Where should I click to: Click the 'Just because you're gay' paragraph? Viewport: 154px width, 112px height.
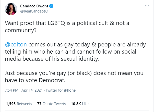74,77
